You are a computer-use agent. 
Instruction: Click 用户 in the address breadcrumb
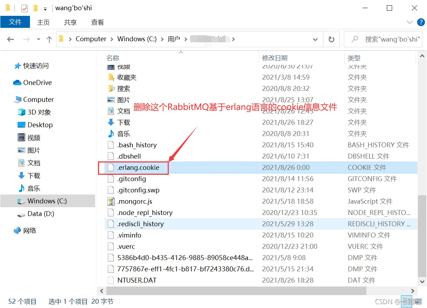174,39
